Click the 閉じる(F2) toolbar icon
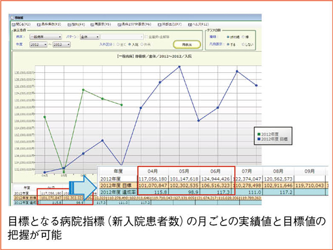The width and height of the screenshot is (333, 250). [x=16, y=24]
